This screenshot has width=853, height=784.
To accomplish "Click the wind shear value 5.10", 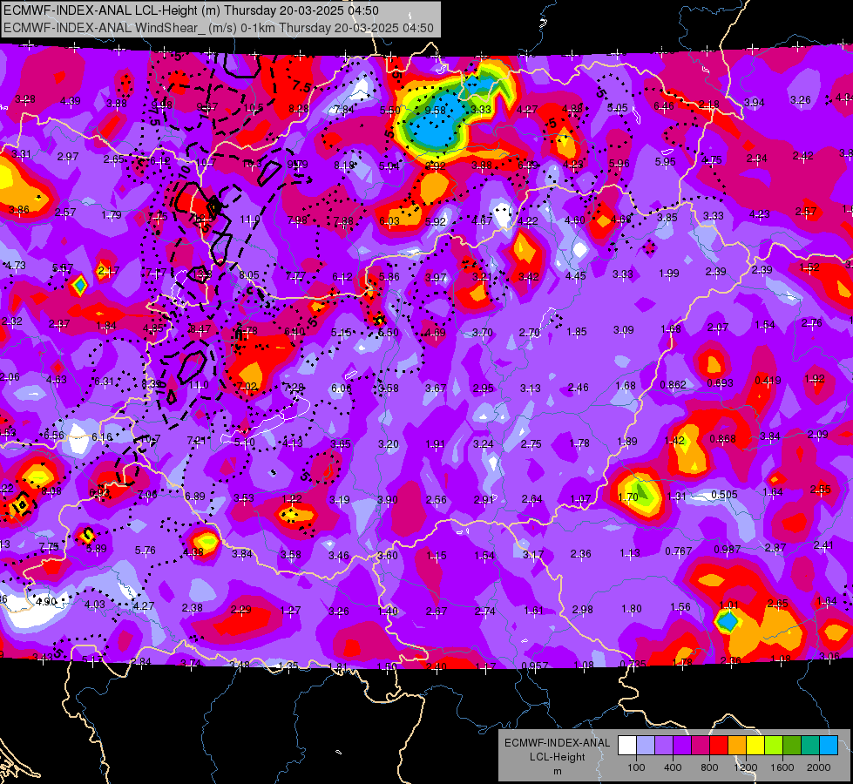I will click(x=244, y=443).
